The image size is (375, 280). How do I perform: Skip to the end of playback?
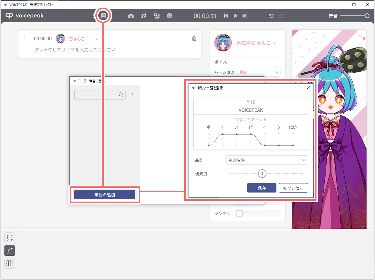coord(245,16)
